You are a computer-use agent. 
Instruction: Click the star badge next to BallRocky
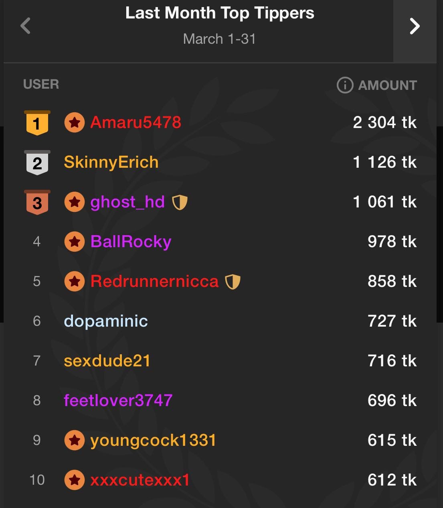75,242
